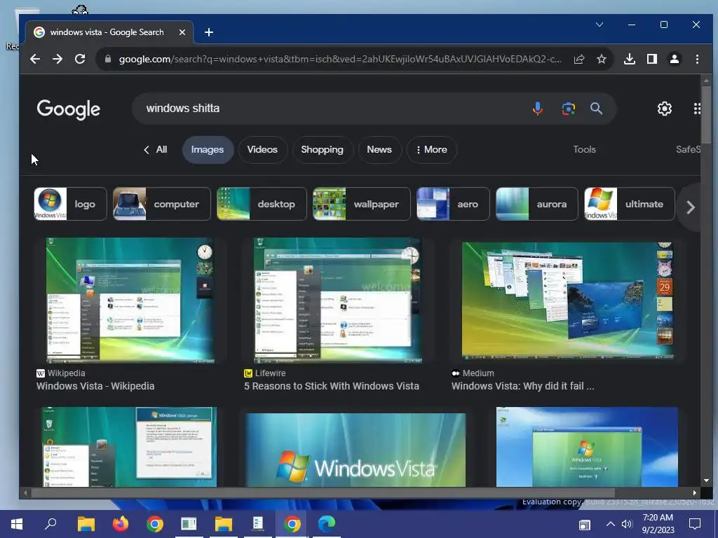
Task: Go forward in browser history
Action: point(57,59)
